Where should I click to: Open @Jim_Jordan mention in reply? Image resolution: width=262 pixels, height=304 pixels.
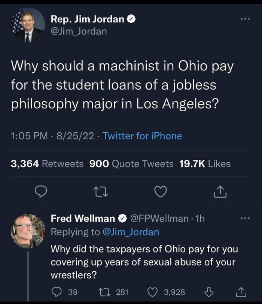[130, 232]
